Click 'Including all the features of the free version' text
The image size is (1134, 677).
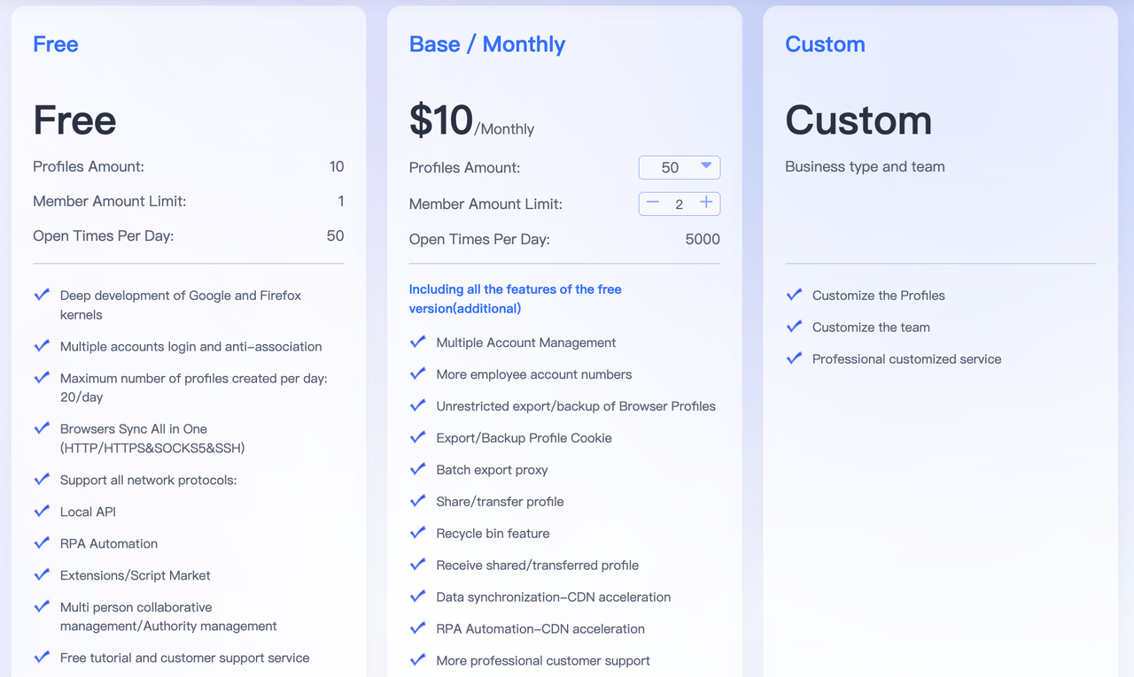pyautogui.click(x=515, y=299)
